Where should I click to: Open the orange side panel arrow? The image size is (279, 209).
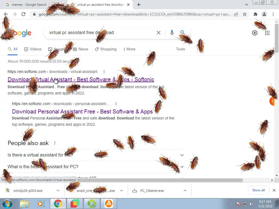click(272, 101)
